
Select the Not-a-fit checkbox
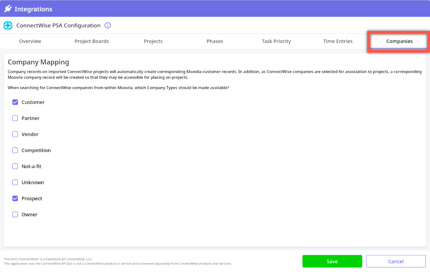(15, 166)
